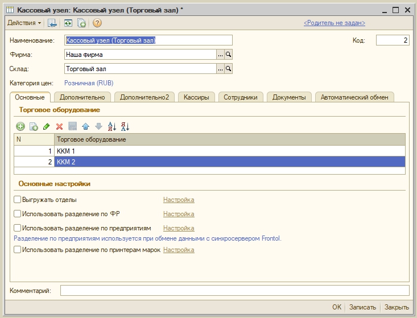Viewport: 417px width, 318px height.
Task: Check Использовать разделение по принтерам марок
Action: tap(17, 250)
